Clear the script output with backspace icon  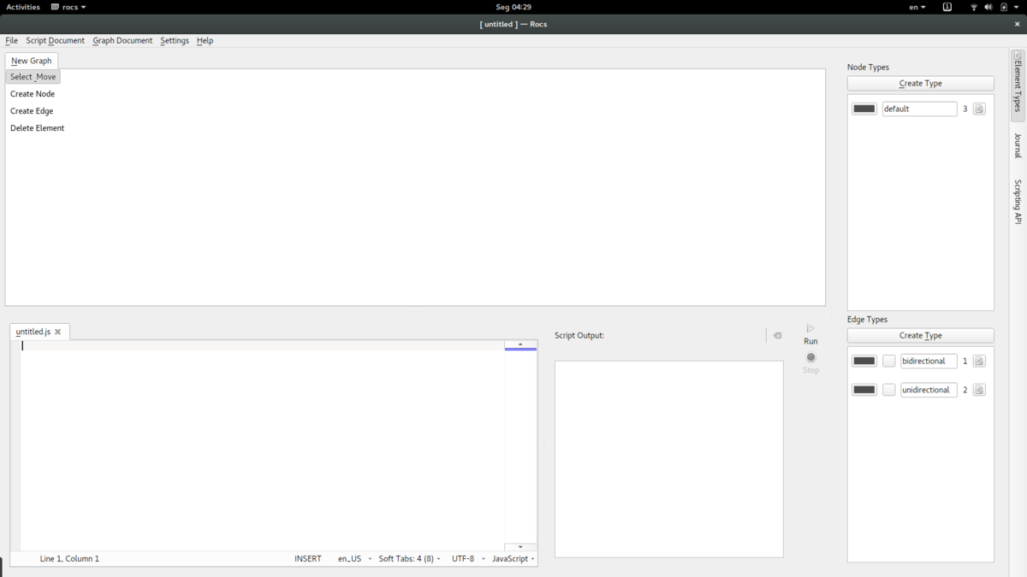point(777,336)
